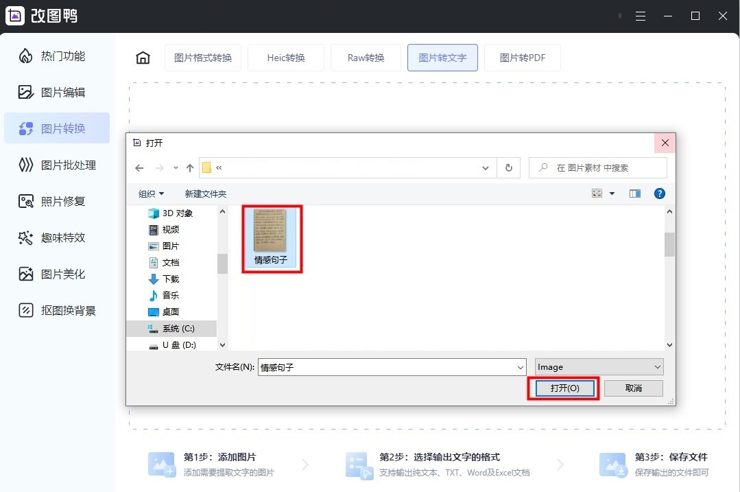This screenshot has width=740, height=492.
Task: Click the Help question mark icon
Action: (x=659, y=193)
